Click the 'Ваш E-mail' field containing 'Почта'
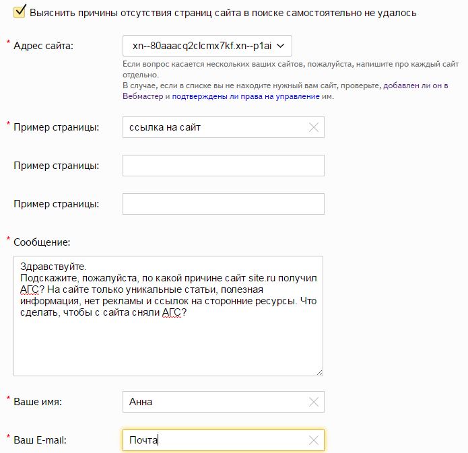Viewport: 468px width, 453px height. [x=212, y=441]
